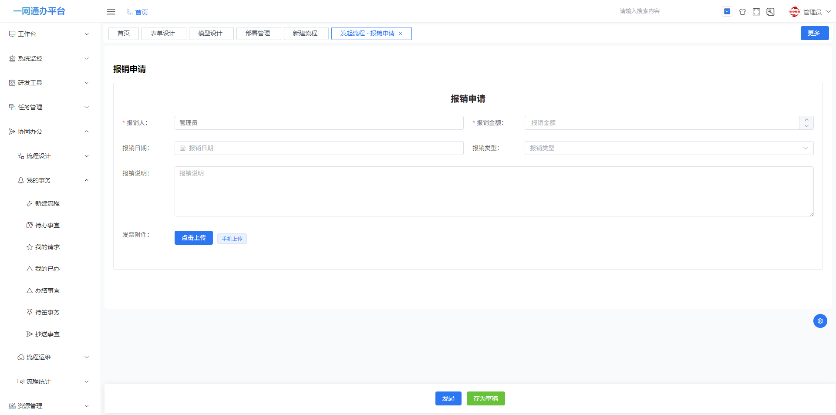Open 待办事宜 in sidebar
The height and width of the screenshot is (415, 836).
(50, 225)
